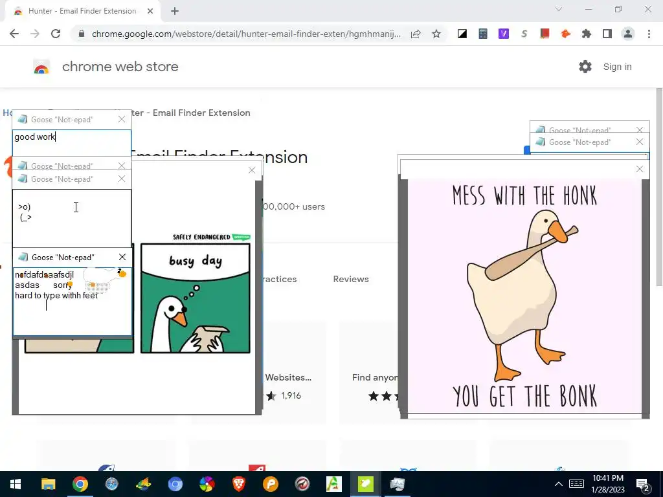
Task: Open the compass browser icon in taskbar
Action: pyautogui.click(x=111, y=484)
